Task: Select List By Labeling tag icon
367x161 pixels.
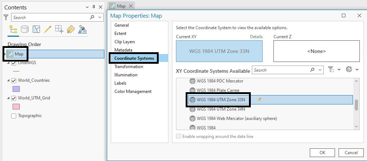Action: coord(71,29)
